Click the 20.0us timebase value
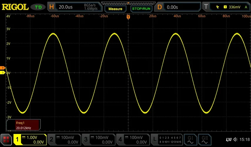This screenshot has width=251, height=147. 66,7
